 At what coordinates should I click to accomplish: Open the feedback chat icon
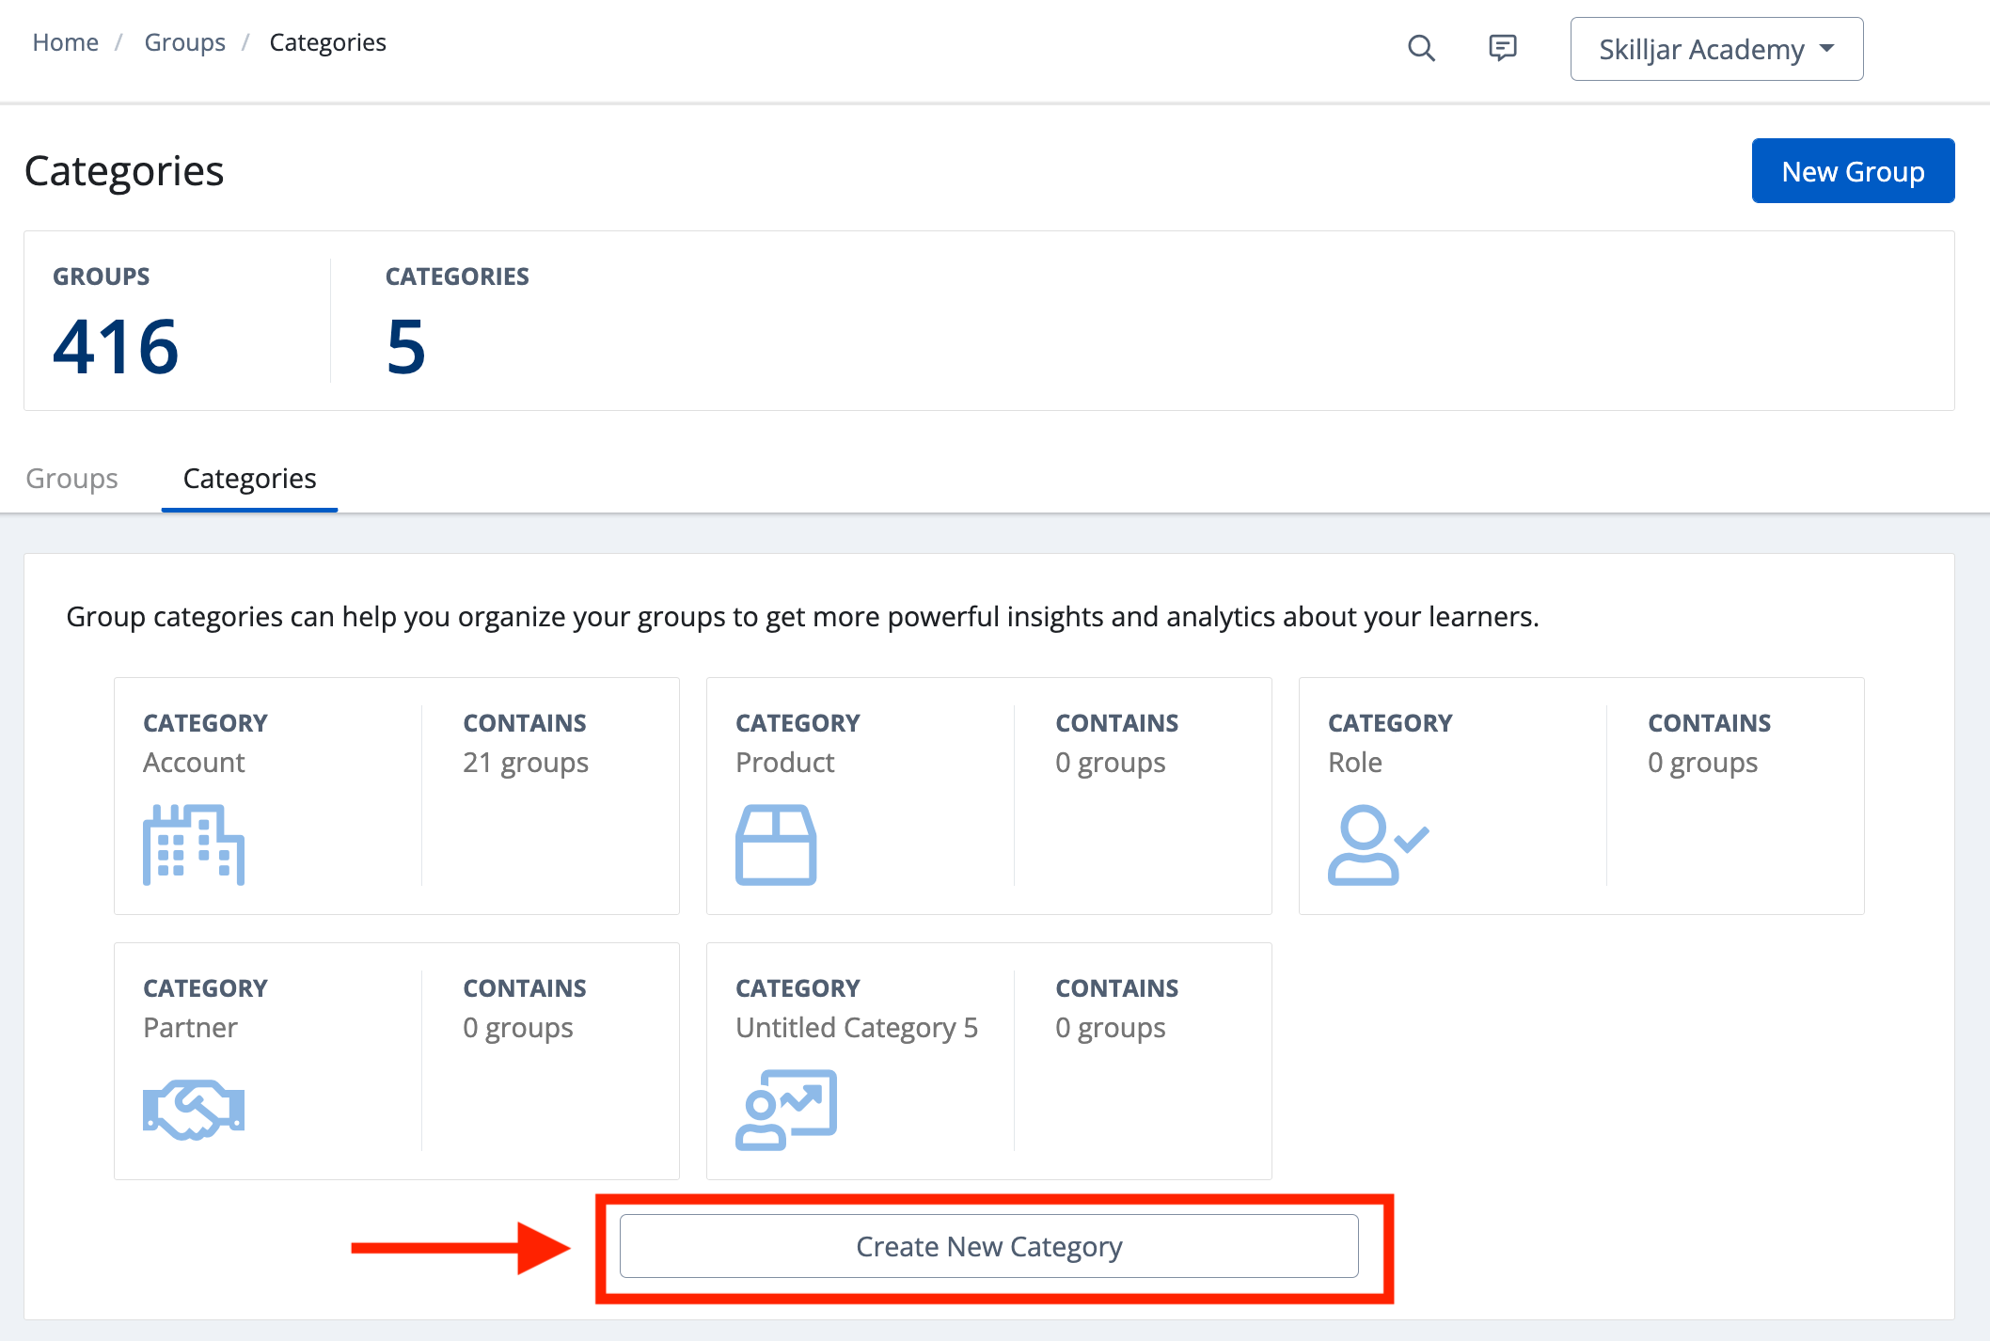pyautogui.click(x=1502, y=48)
